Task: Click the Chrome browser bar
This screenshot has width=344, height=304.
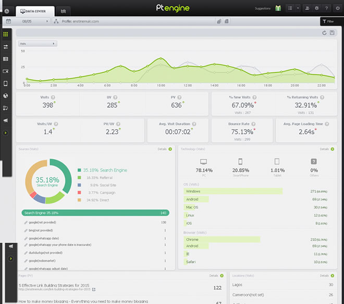Action: coord(222,239)
